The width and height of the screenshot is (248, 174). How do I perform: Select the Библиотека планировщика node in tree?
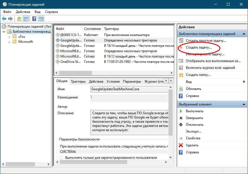pyautogui.click(x=32, y=32)
